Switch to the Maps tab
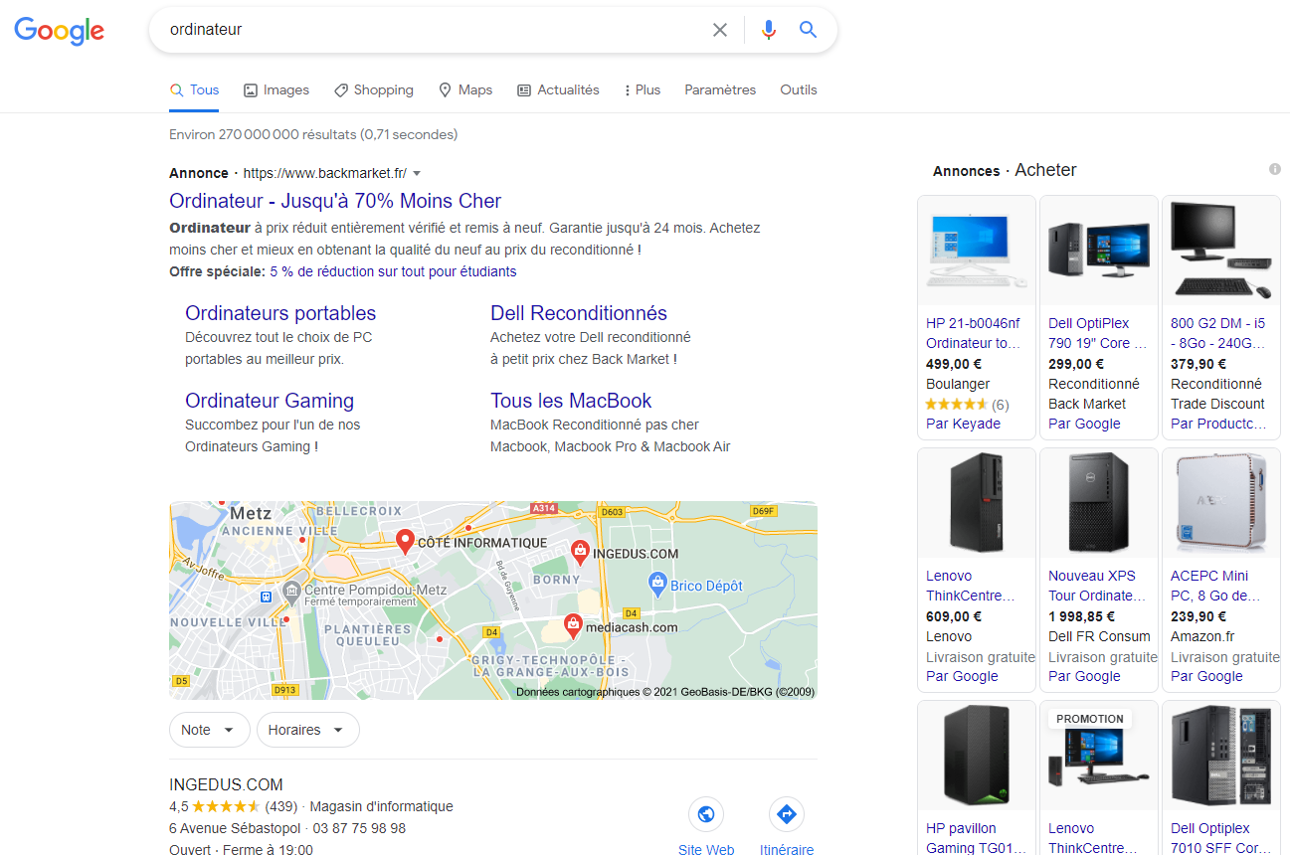This screenshot has width=1290, height=855. coord(465,89)
